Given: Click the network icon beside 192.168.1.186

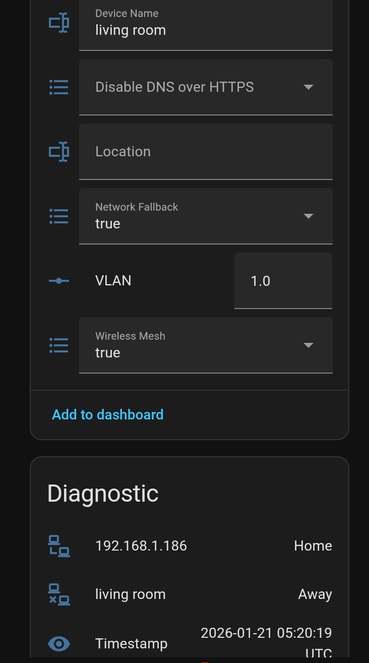Looking at the screenshot, I should pyautogui.click(x=59, y=546).
